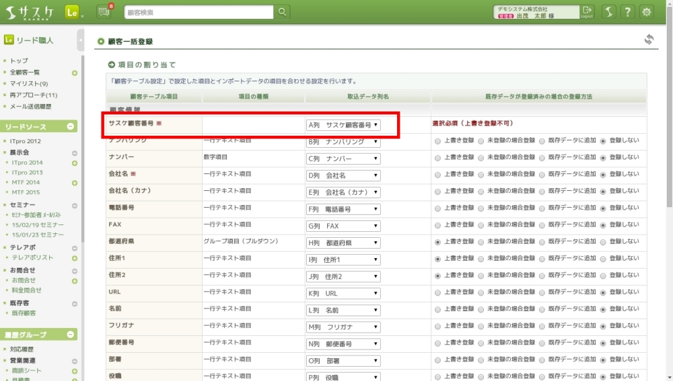Click the plus icon beside 全顧客一覧
Screen dimensions: 673x381
pos(75,73)
